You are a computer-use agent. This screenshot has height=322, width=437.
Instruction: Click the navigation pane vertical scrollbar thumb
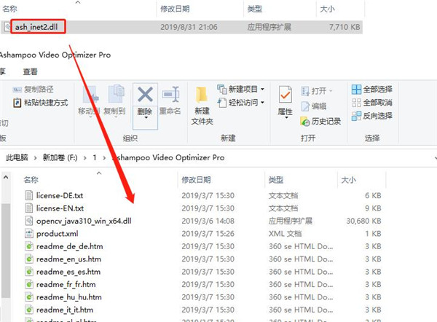tap(6, 251)
